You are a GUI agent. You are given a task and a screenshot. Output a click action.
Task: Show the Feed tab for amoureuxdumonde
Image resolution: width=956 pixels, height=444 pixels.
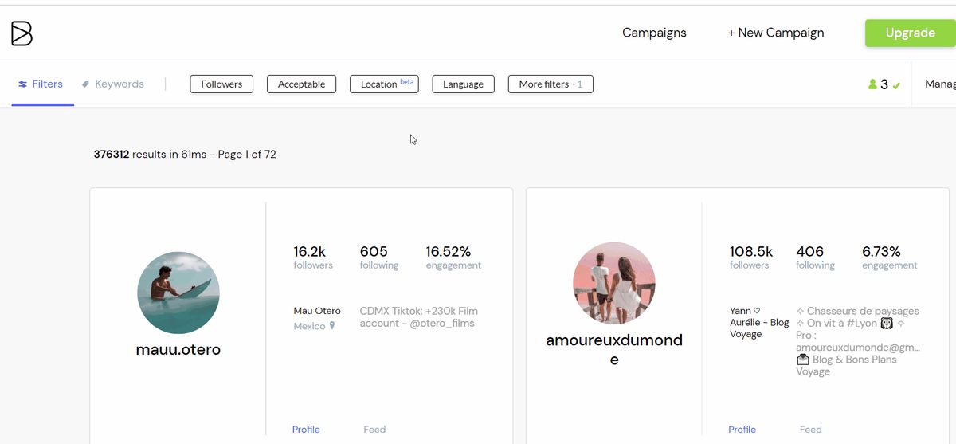click(810, 430)
